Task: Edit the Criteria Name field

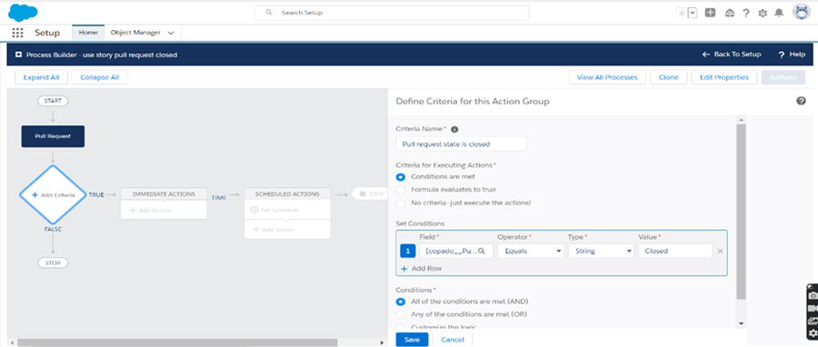Action: tap(461, 144)
